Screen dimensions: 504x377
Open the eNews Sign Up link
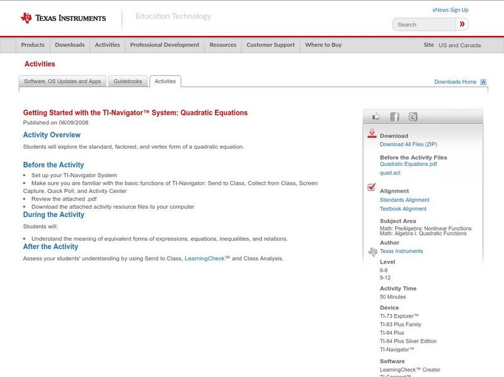450,10
